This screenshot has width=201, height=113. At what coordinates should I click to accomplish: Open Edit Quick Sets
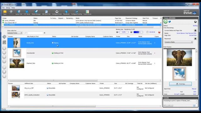[46, 13]
